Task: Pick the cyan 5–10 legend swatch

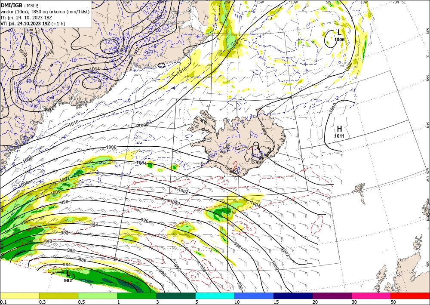Action: coord(215,296)
